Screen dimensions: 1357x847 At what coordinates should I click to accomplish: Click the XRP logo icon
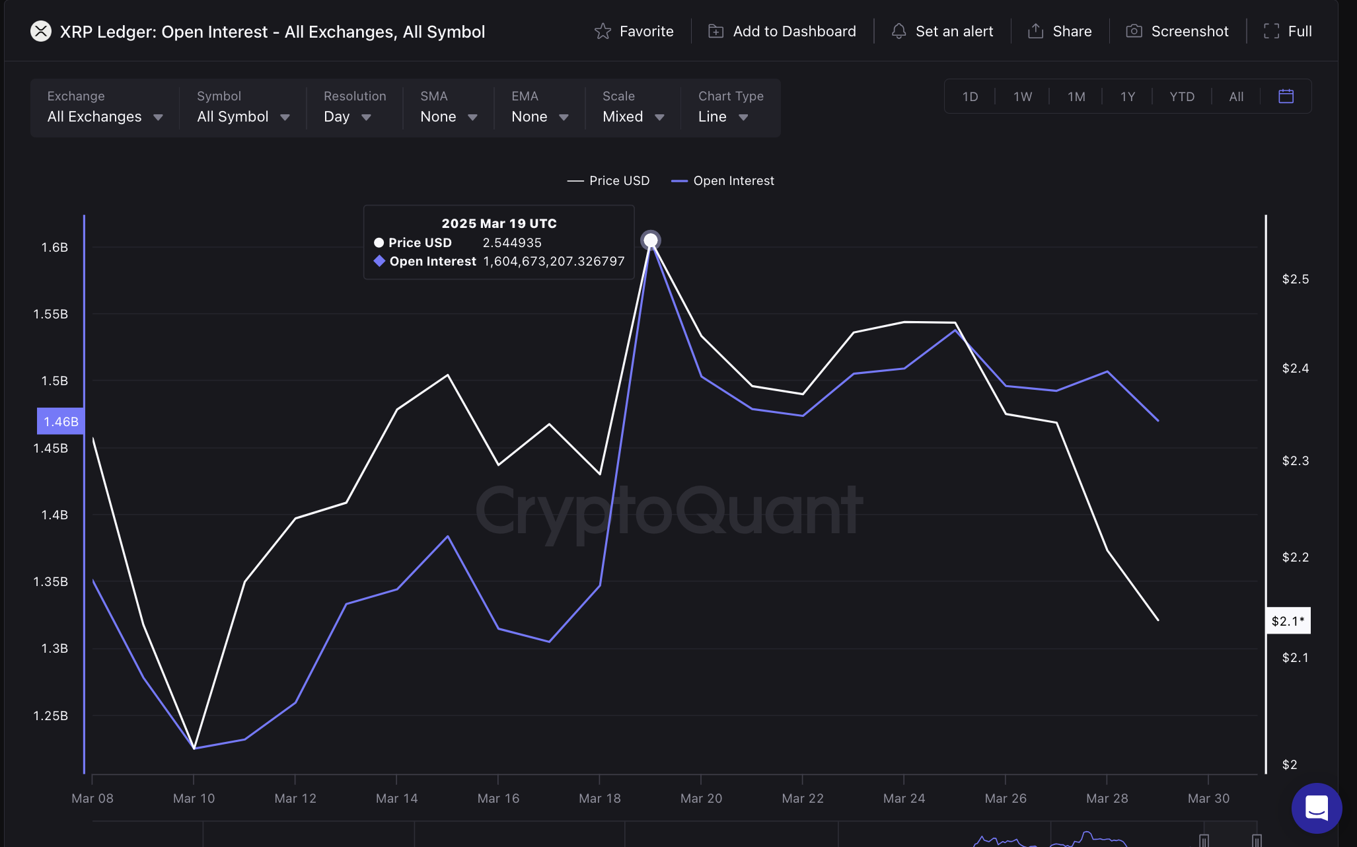[x=41, y=31]
